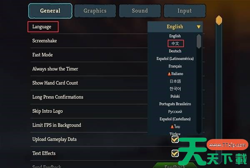Click the warning icon beside Italiano
The width and height of the screenshot is (250, 168).
coord(169,74)
